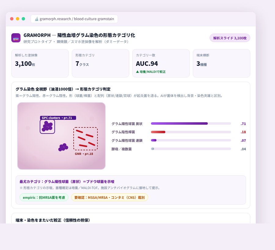Image resolution: width=275 pixels, height=250 pixels.
Task: Click the green window zoom button
Action: pos(23,19)
